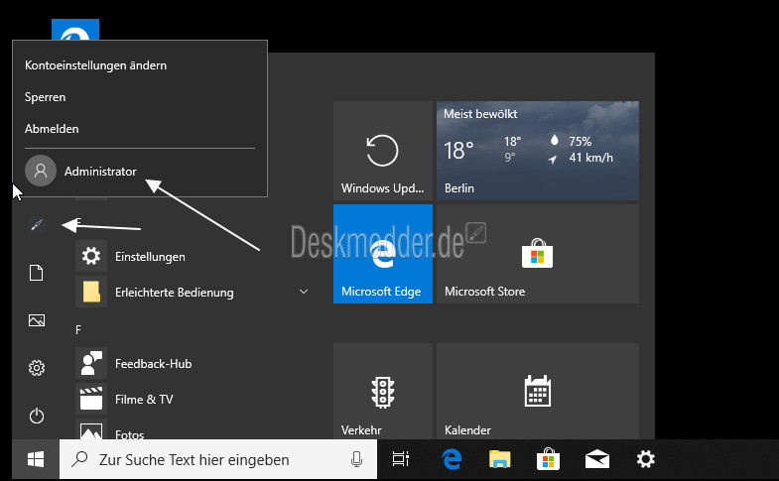Open the Kalender tile
The height and width of the screenshot is (481, 779).
point(538,391)
